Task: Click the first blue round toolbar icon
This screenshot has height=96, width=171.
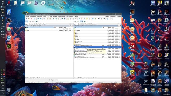Action: coord(26,19)
